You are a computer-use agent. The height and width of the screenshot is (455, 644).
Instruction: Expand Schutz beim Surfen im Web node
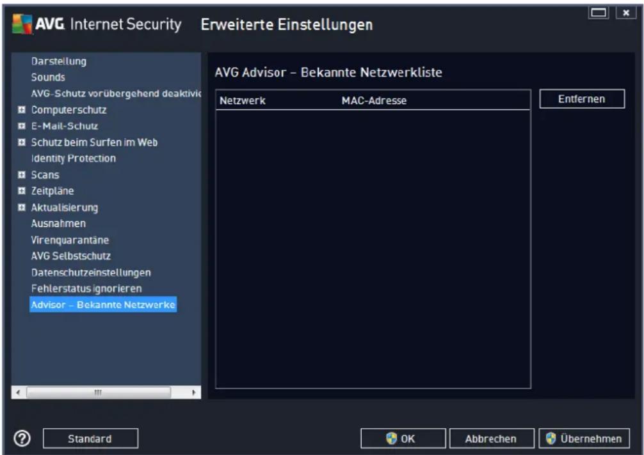point(22,143)
